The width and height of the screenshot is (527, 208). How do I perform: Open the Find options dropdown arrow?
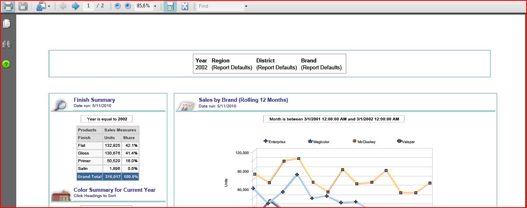coord(246,6)
